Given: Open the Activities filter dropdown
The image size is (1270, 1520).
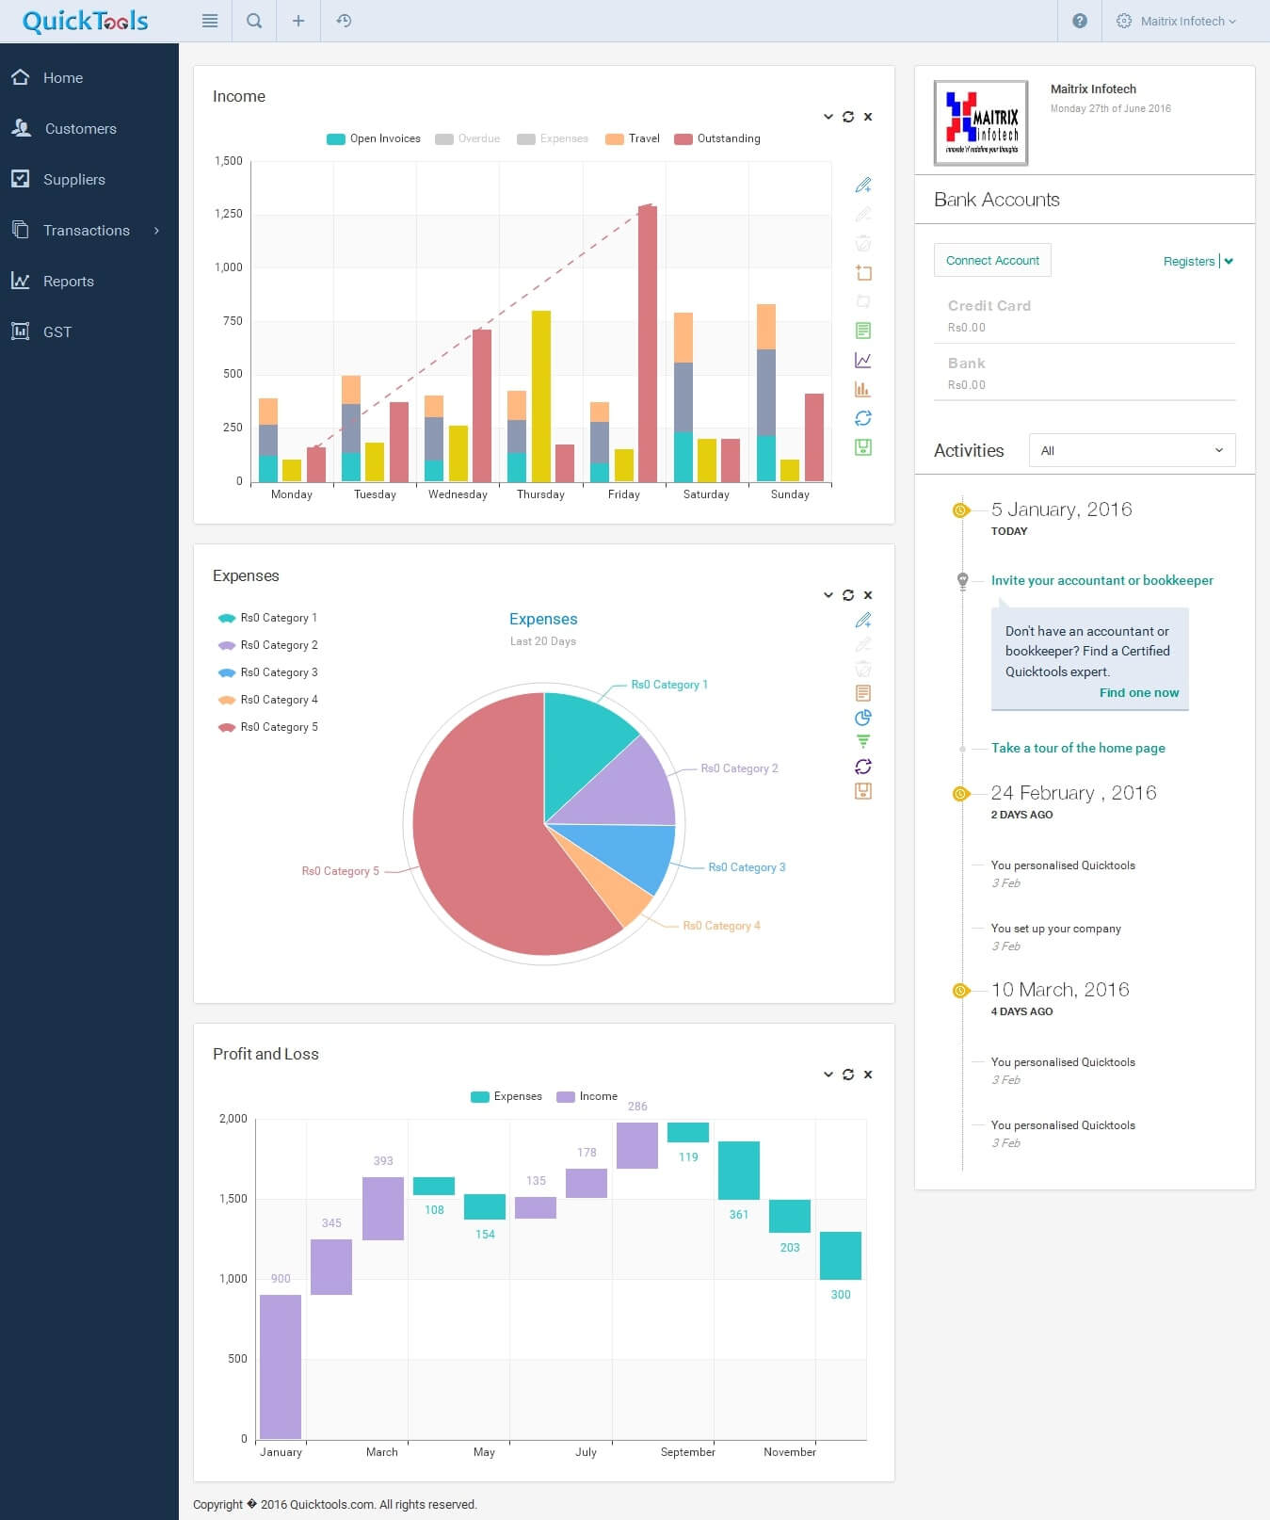Looking at the screenshot, I should coord(1132,450).
